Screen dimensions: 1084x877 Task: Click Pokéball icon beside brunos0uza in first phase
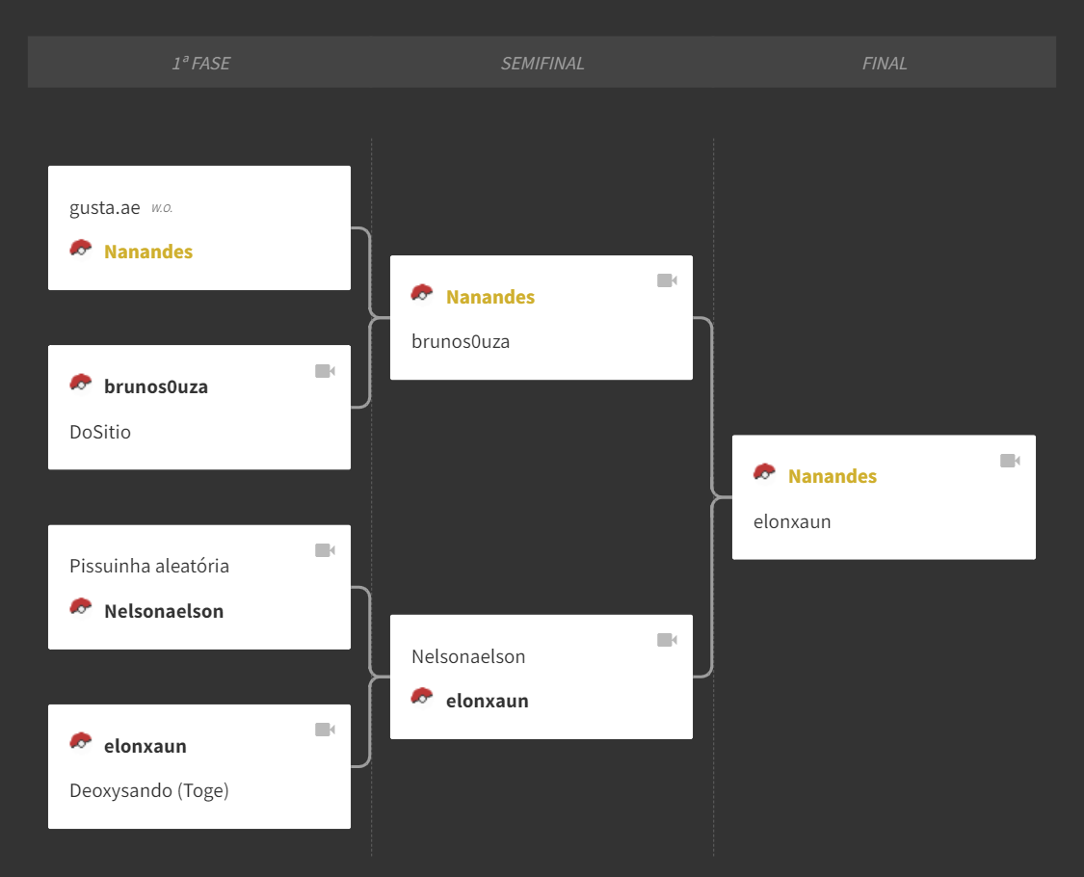tap(81, 383)
